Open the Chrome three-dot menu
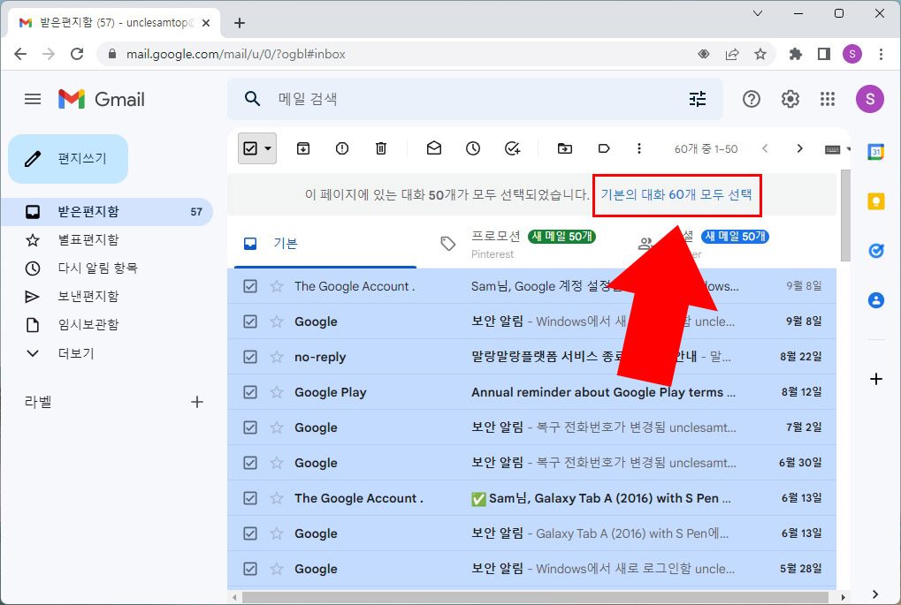Image resolution: width=901 pixels, height=605 pixels. point(881,54)
